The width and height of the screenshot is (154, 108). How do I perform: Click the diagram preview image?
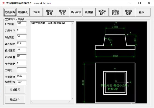111,62
